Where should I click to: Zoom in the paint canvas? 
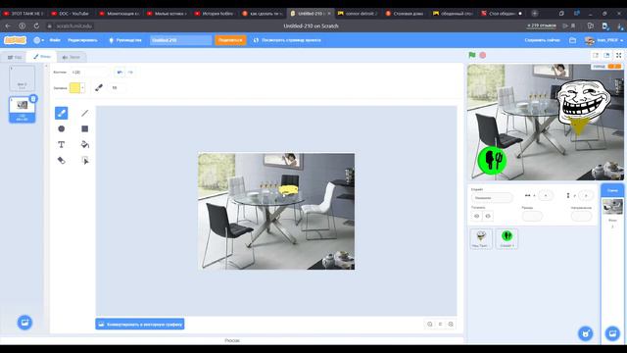tap(451, 325)
